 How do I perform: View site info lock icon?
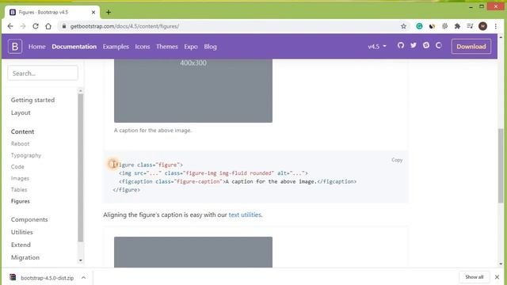(x=64, y=26)
